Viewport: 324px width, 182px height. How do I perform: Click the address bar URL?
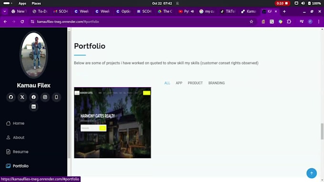(68, 22)
